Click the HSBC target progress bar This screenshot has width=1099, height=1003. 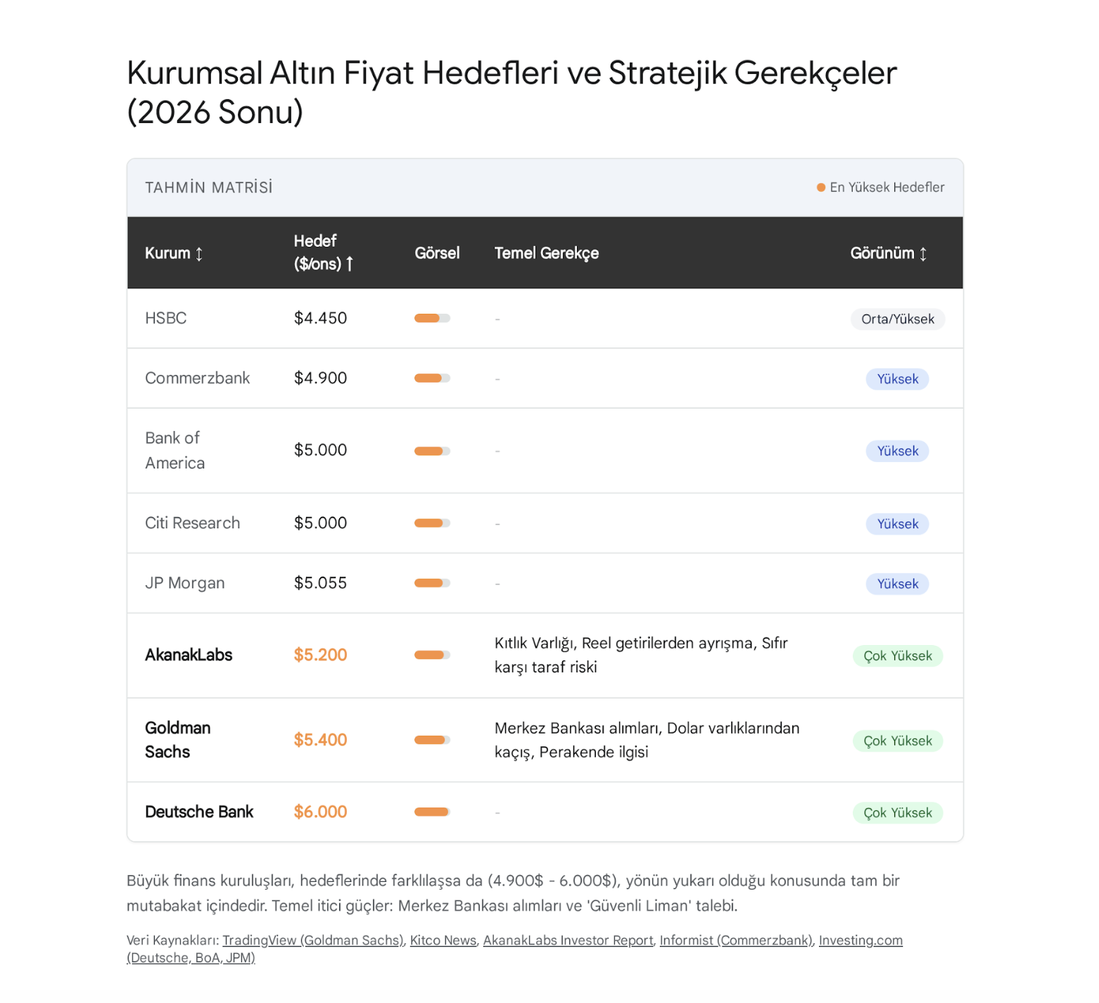coord(432,319)
